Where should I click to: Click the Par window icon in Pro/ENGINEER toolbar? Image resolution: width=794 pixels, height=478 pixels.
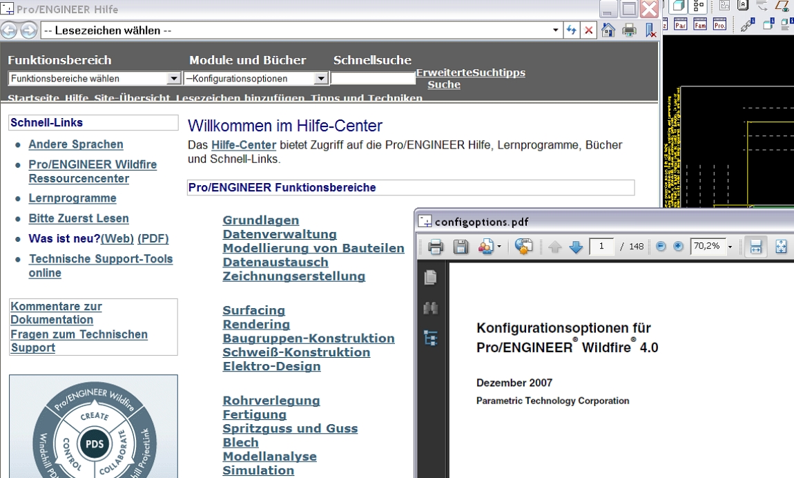(x=680, y=24)
